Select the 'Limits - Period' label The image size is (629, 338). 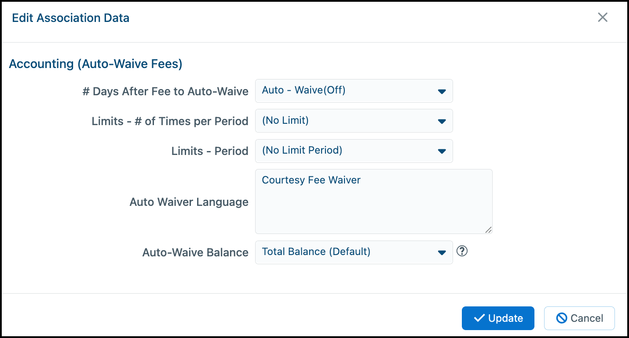[210, 151]
